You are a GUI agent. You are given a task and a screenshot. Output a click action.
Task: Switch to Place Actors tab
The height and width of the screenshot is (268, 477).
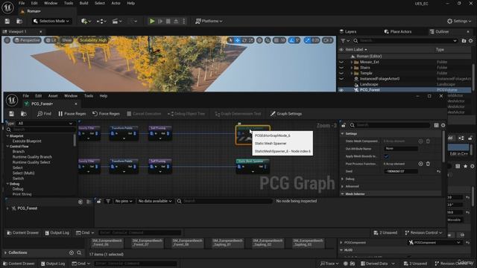(398, 31)
